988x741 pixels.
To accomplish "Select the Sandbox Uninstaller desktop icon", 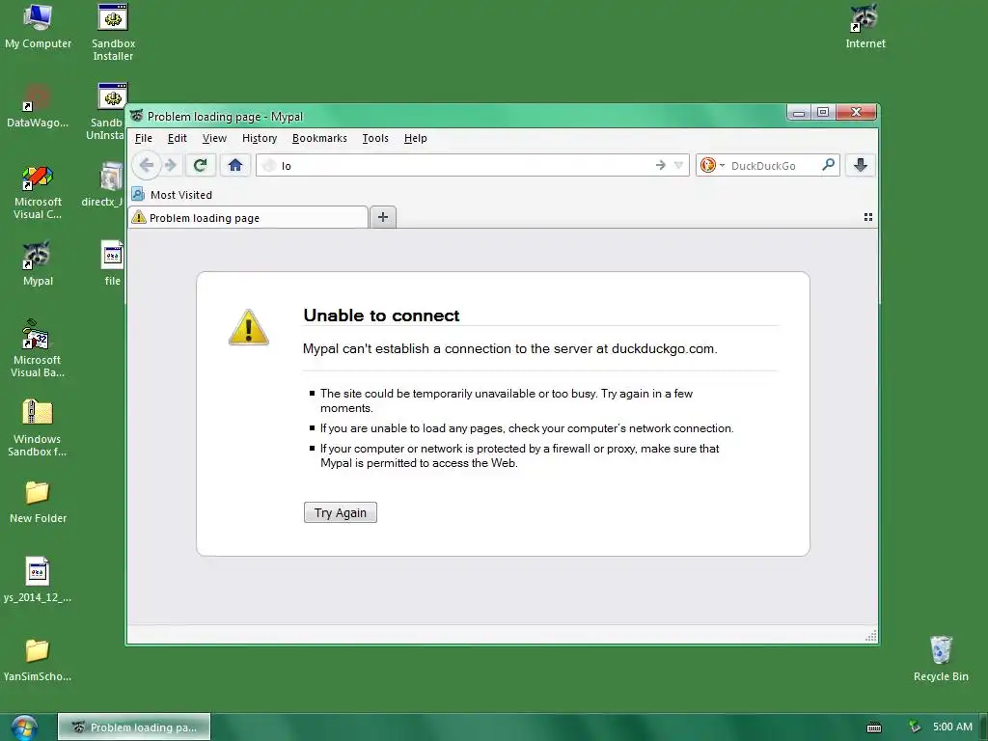I will (x=108, y=112).
